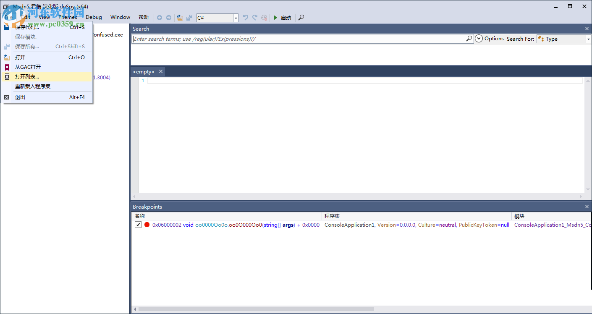592x314 pixels.
Task: Open the Debug menu
Action: click(x=94, y=17)
